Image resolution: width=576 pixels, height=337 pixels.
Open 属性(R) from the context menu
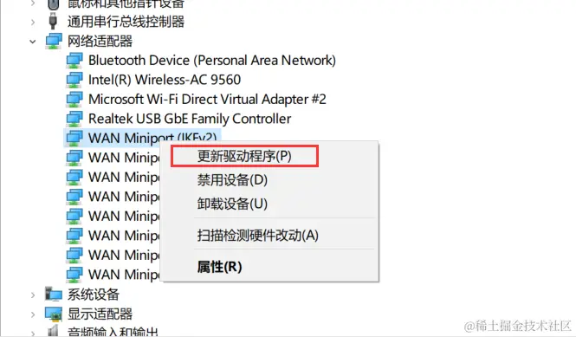(x=219, y=267)
